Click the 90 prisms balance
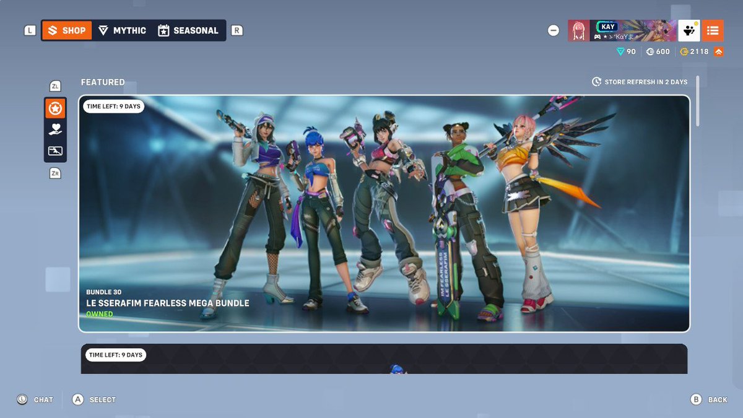743x418 pixels. click(631, 52)
